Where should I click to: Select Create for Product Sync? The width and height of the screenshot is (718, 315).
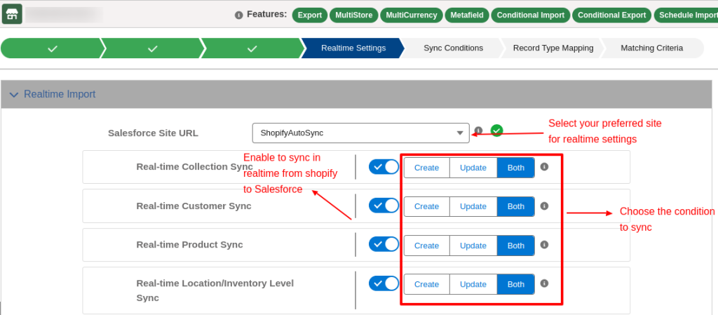(x=427, y=246)
